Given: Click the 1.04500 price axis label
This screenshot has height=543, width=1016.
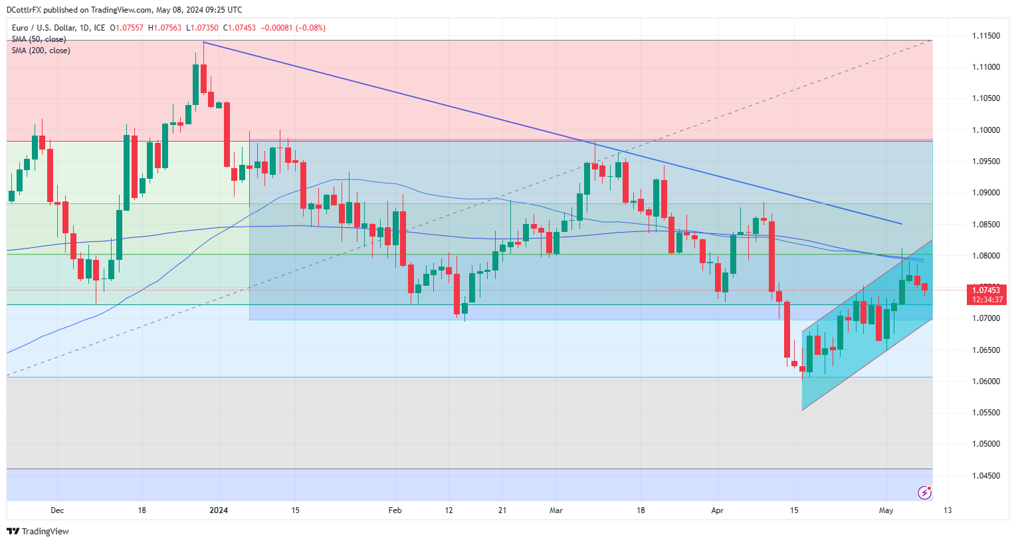Looking at the screenshot, I should coord(986,476).
